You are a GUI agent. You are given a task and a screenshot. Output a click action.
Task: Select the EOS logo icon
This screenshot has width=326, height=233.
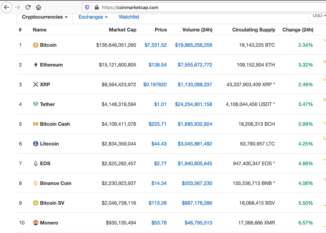tap(36, 163)
